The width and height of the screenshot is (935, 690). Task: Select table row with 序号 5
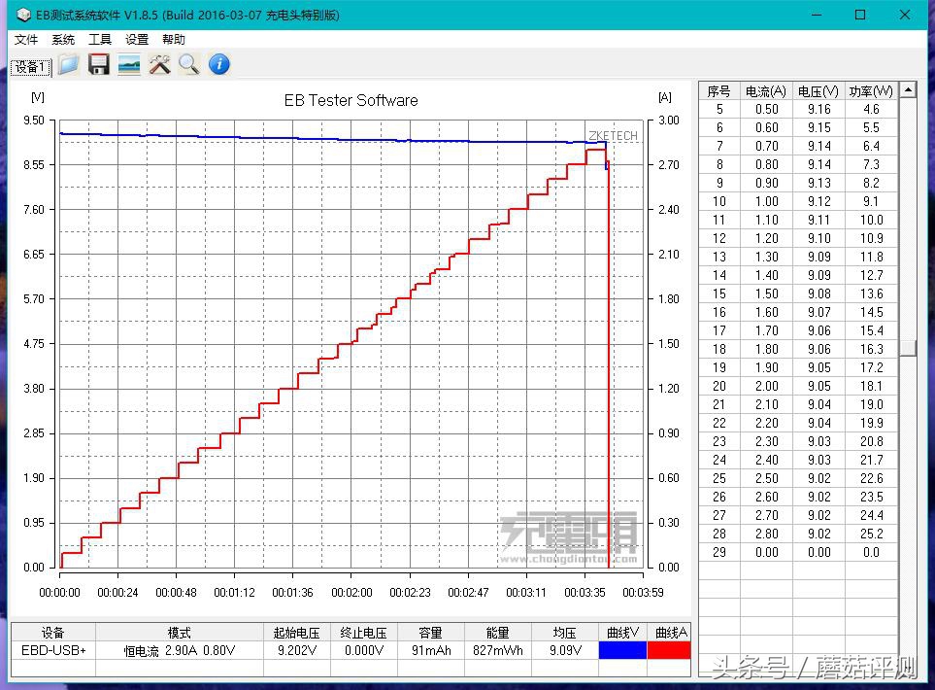tap(798, 109)
